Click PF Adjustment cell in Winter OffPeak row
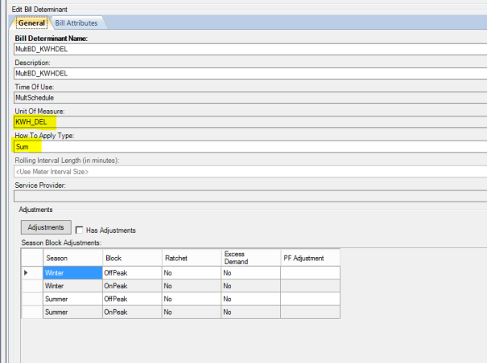Image resolution: width=487 pixels, height=363 pixels. coord(310,273)
